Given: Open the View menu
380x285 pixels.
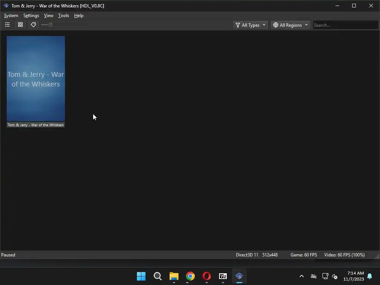Looking at the screenshot, I should pos(49,16).
